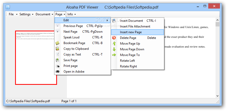Select Copy as Text

[83, 54]
